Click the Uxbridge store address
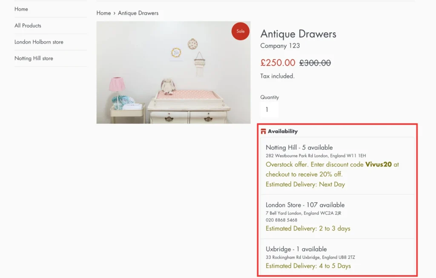Screen dimensions: 436x278 click(310, 257)
